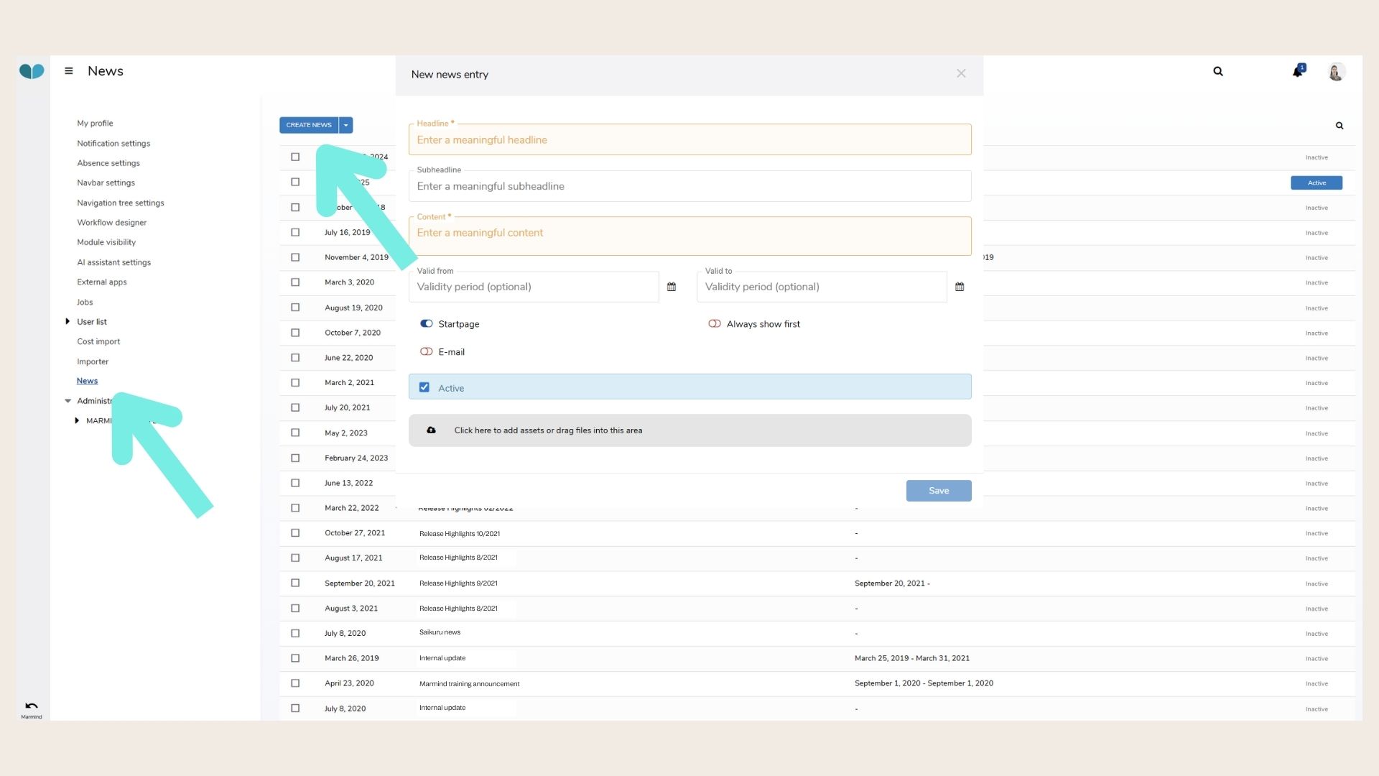1379x776 pixels.
Task: Enable the Always show first toggle
Action: pos(715,324)
